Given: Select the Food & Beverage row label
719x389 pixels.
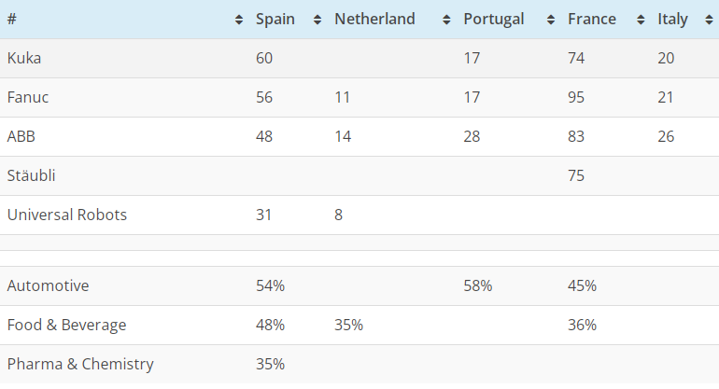Looking at the screenshot, I should coord(66,325).
